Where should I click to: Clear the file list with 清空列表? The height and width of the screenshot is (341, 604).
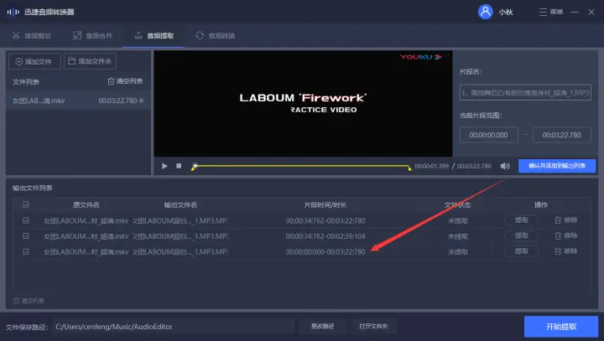point(125,81)
